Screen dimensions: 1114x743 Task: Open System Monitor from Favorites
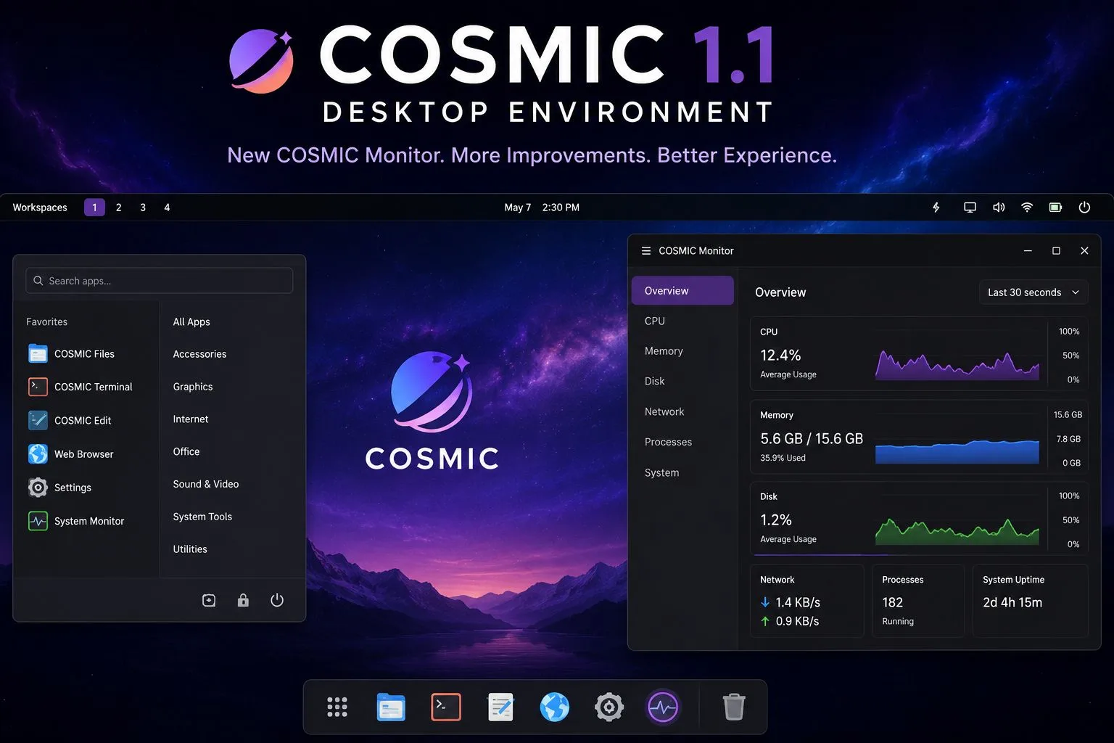tap(75, 521)
